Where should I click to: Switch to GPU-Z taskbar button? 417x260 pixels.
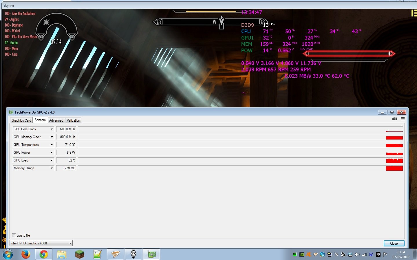[x=151, y=255]
